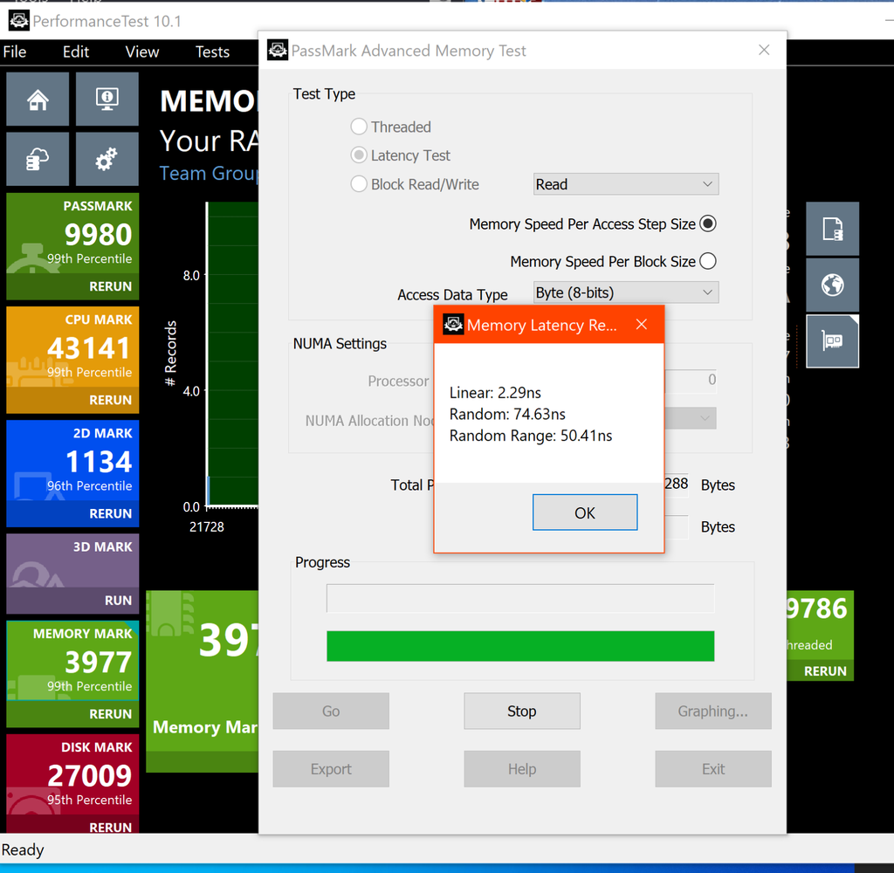Screen dimensions: 894x873
Task: Rerun the PassMark rating test
Action: (110, 286)
